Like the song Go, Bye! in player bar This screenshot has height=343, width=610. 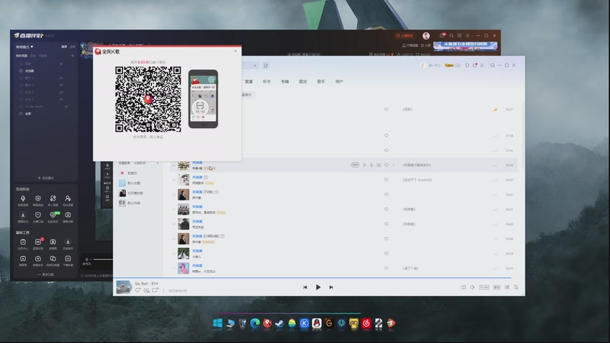tap(138, 290)
